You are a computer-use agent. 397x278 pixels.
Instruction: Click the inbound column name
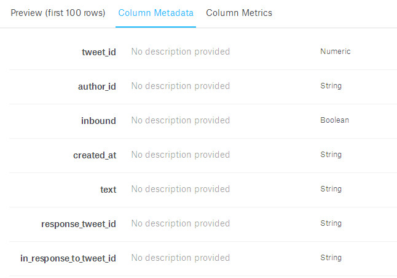(98, 121)
